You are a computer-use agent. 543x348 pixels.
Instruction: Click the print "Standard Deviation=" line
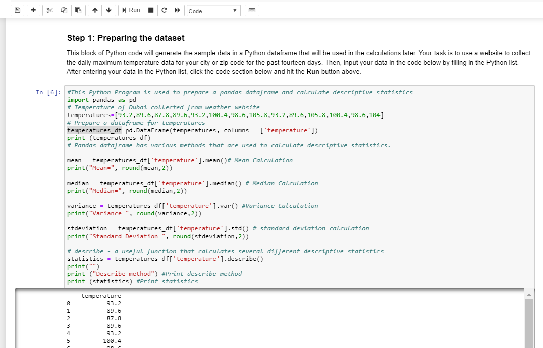tap(158, 236)
